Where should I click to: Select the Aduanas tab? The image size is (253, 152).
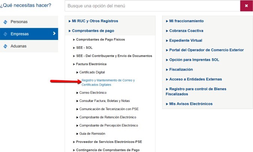(x=29, y=46)
